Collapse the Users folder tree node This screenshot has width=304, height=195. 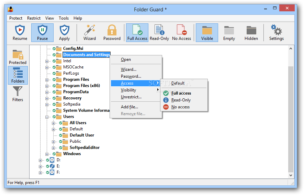click(x=47, y=117)
